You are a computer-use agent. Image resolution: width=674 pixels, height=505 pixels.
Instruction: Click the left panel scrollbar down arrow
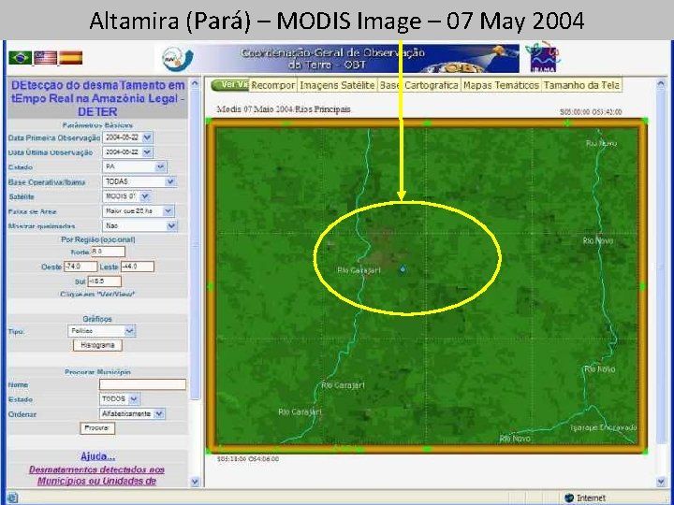pos(195,482)
